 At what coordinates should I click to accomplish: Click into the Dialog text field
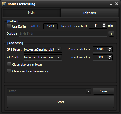point(63,34)
